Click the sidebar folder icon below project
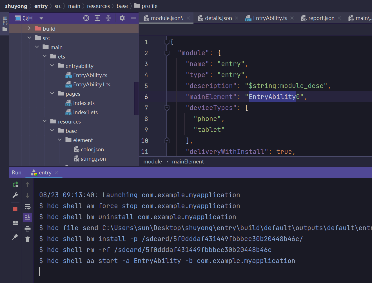Viewport: 372px width, 283px height. tap(5, 29)
